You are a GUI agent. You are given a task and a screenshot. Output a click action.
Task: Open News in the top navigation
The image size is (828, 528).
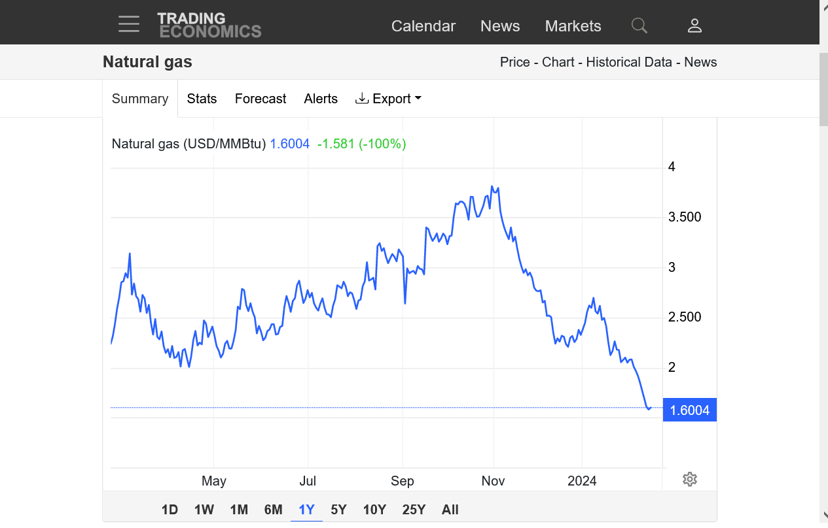pyautogui.click(x=500, y=26)
